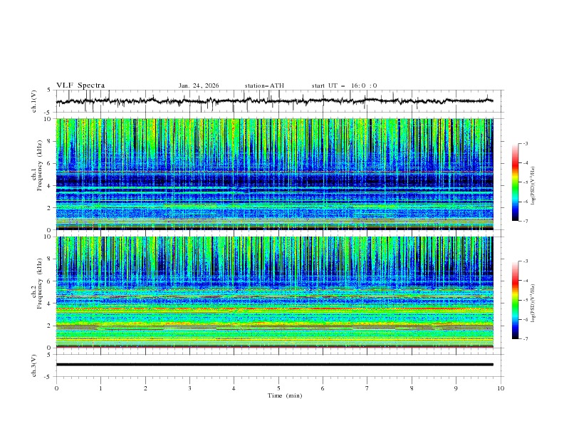Click the "5" volt tick of ch.1(V) axis
The width and height of the screenshot is (564, 436).
49,90
